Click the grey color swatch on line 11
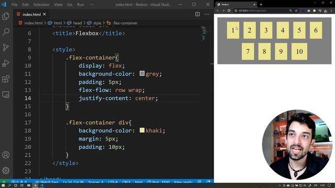This screenshot has height=188, width=335. pyautogui.click(x=142, y=74)
